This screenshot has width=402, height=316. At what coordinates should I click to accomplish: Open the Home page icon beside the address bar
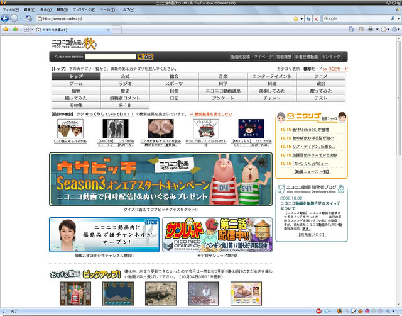coord(29,18)
